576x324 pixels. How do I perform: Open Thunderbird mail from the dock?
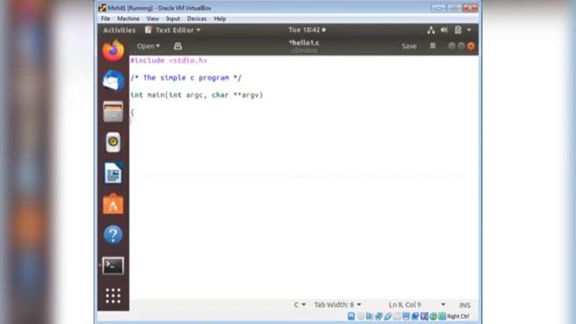(113, 80)
